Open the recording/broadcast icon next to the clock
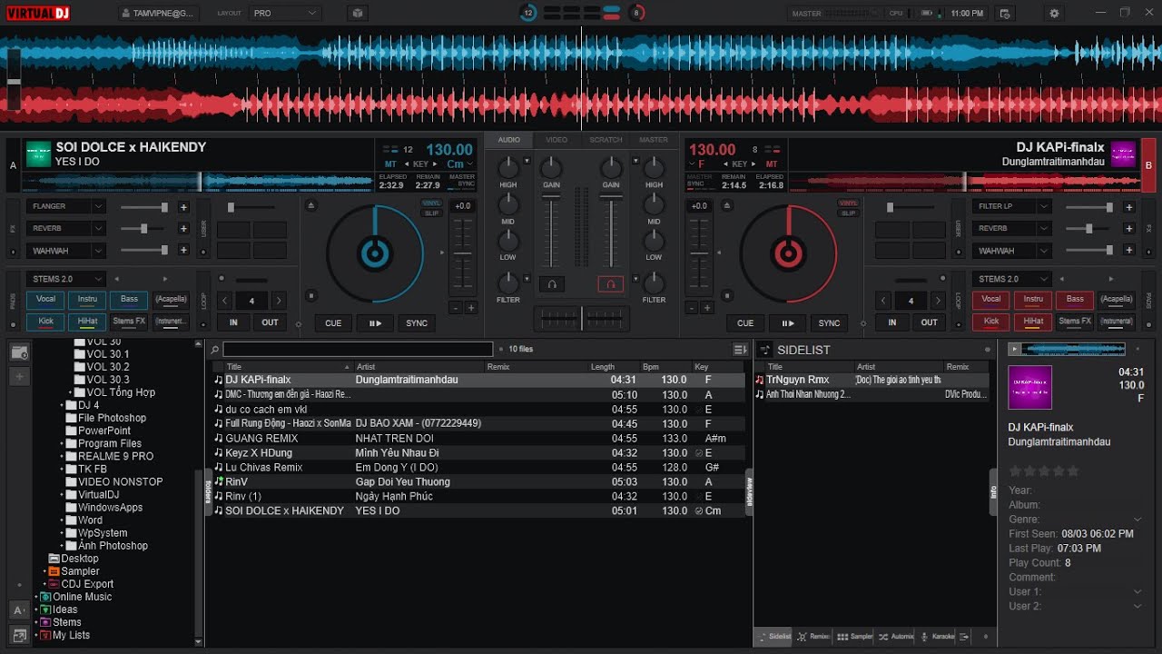The height and width of the screenshot is (654, 1162). (x=1004, y=14)
